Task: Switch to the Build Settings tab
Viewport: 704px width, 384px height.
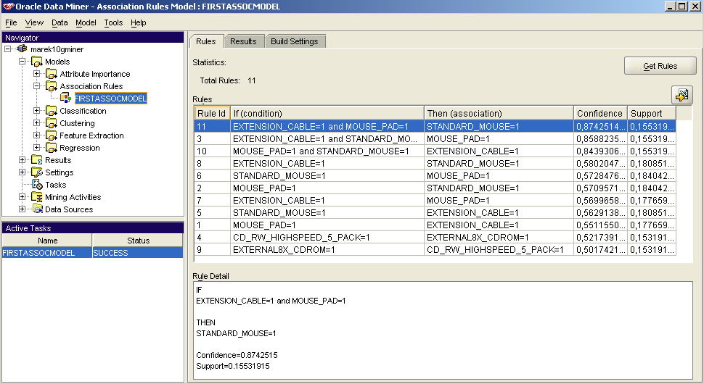Action: click(x=295, y=41)
